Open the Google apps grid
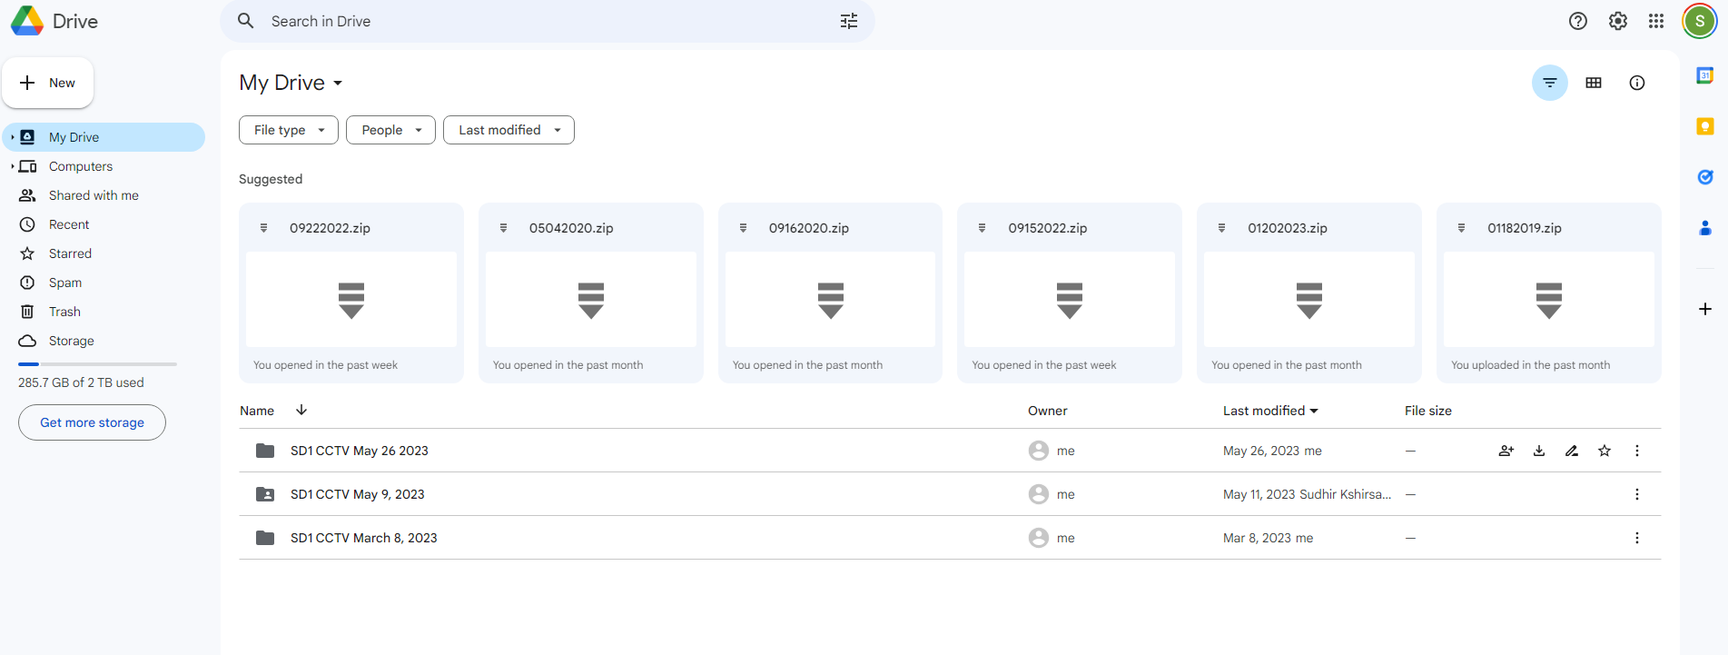The image size is (1728, 655). 1656,21
